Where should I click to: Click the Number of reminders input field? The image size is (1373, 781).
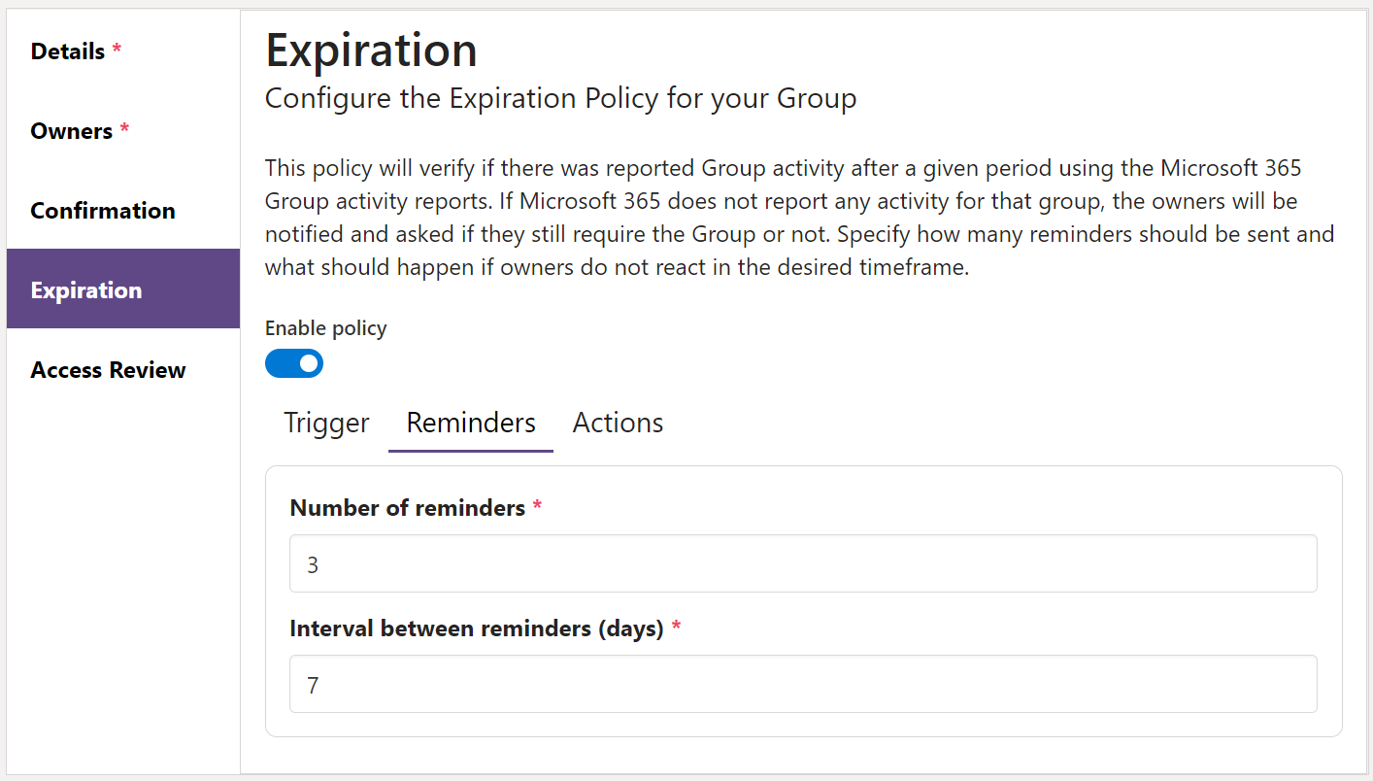tap(802, 563)
